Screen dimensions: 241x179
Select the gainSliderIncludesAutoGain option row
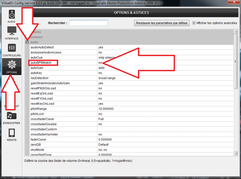click(131, 83)
